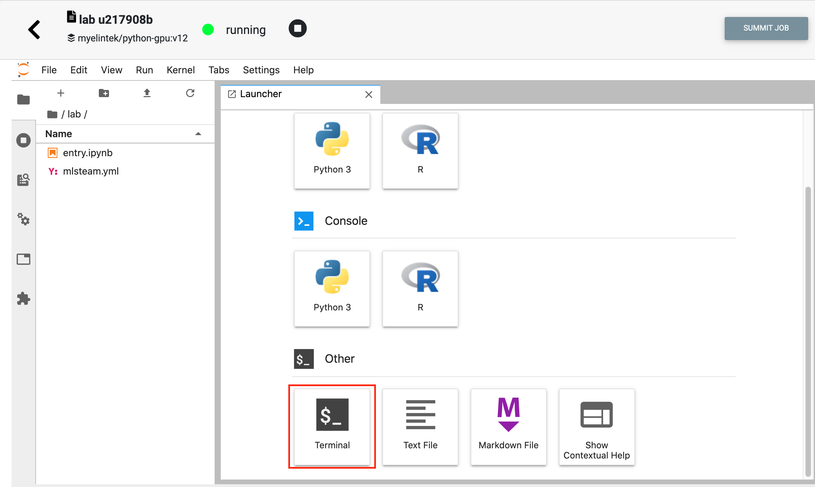Click the lab breadcrumb path

point(74,114)
